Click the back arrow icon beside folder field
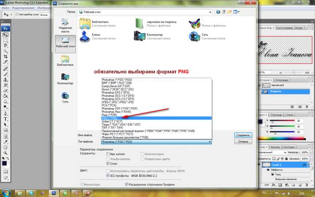The image size is (315, 197). pos(218,12)
